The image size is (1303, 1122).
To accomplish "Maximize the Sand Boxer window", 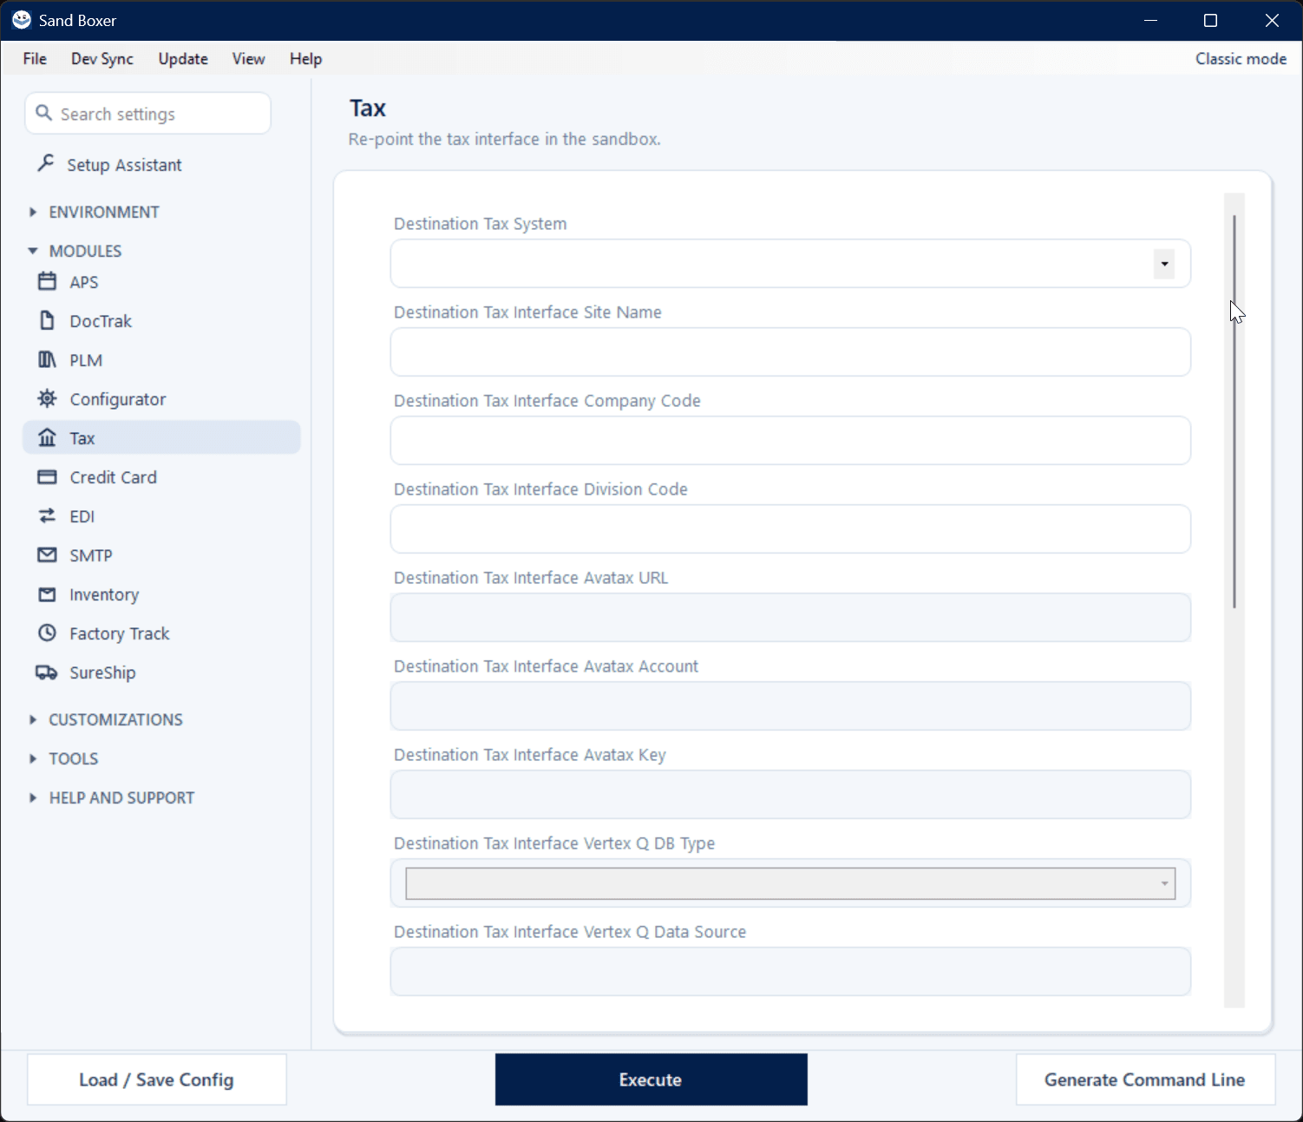I will pos(1211,20).
